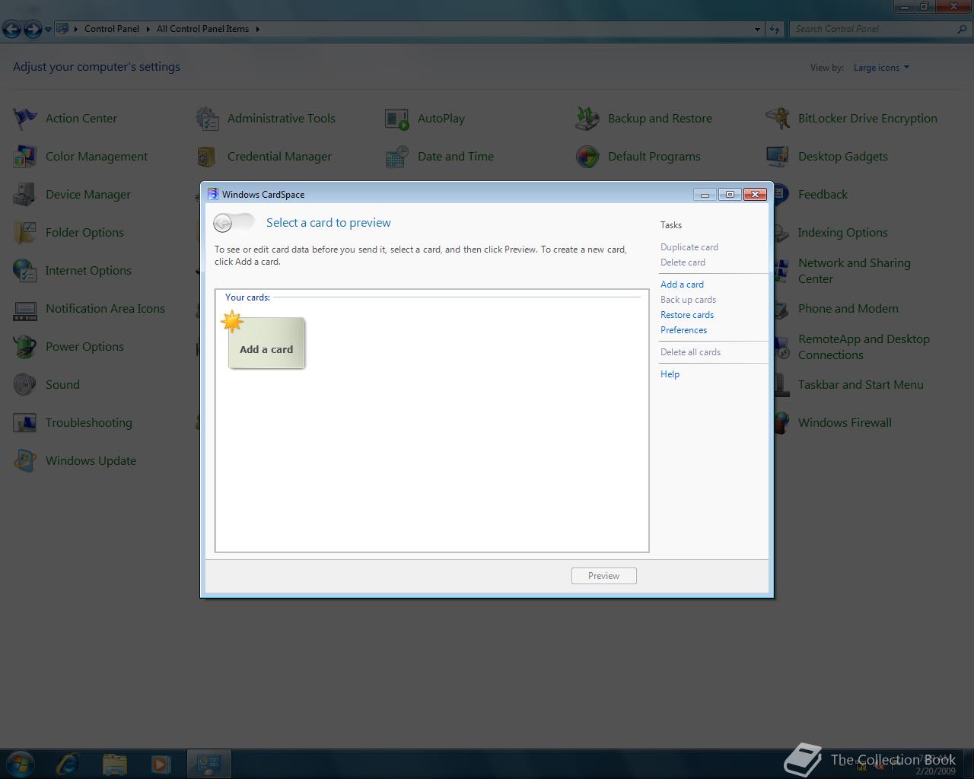Select All Control Panel Items breadcrumb

pyautogui.click(x=202, y=29)
